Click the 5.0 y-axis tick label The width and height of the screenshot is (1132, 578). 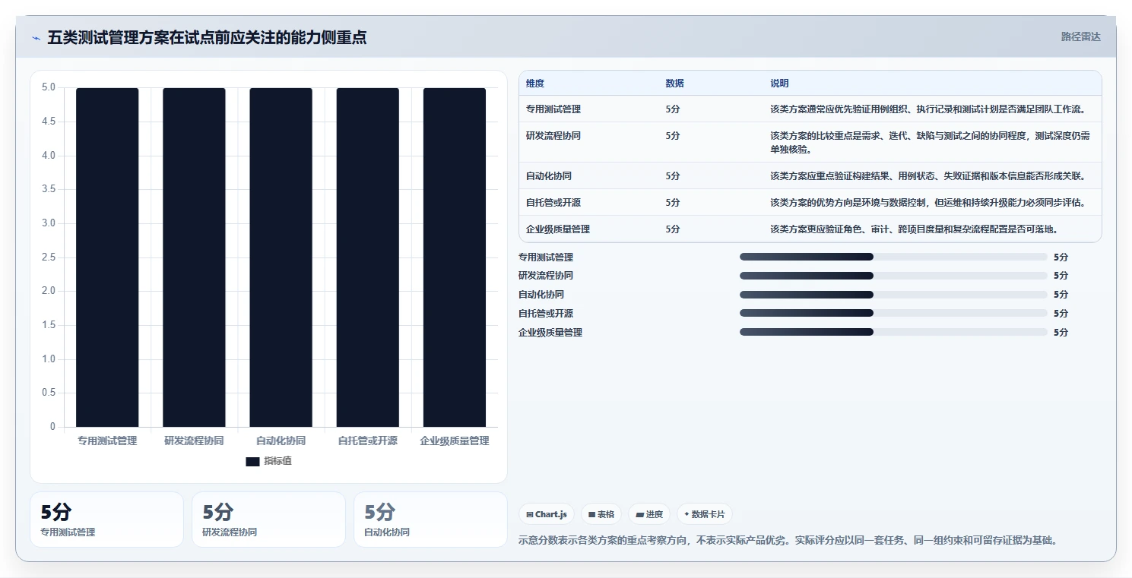tap(48, 87)
